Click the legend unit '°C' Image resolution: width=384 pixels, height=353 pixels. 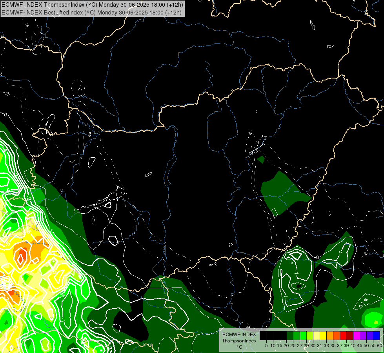coord(239,347)
